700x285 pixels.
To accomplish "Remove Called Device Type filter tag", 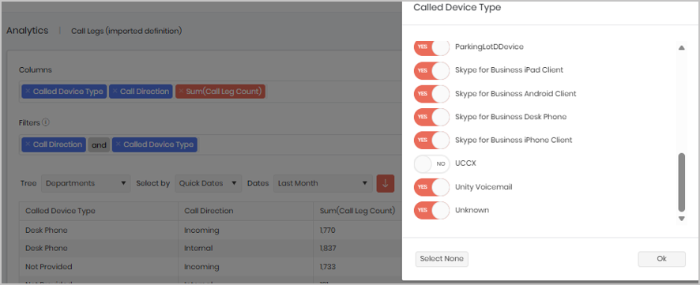I will [x=119, y=144].
